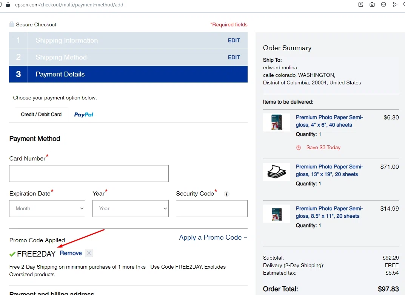The image size is (405, 295).
Task: Select the PayPal payment tab
Action: (x=84, y=115)
